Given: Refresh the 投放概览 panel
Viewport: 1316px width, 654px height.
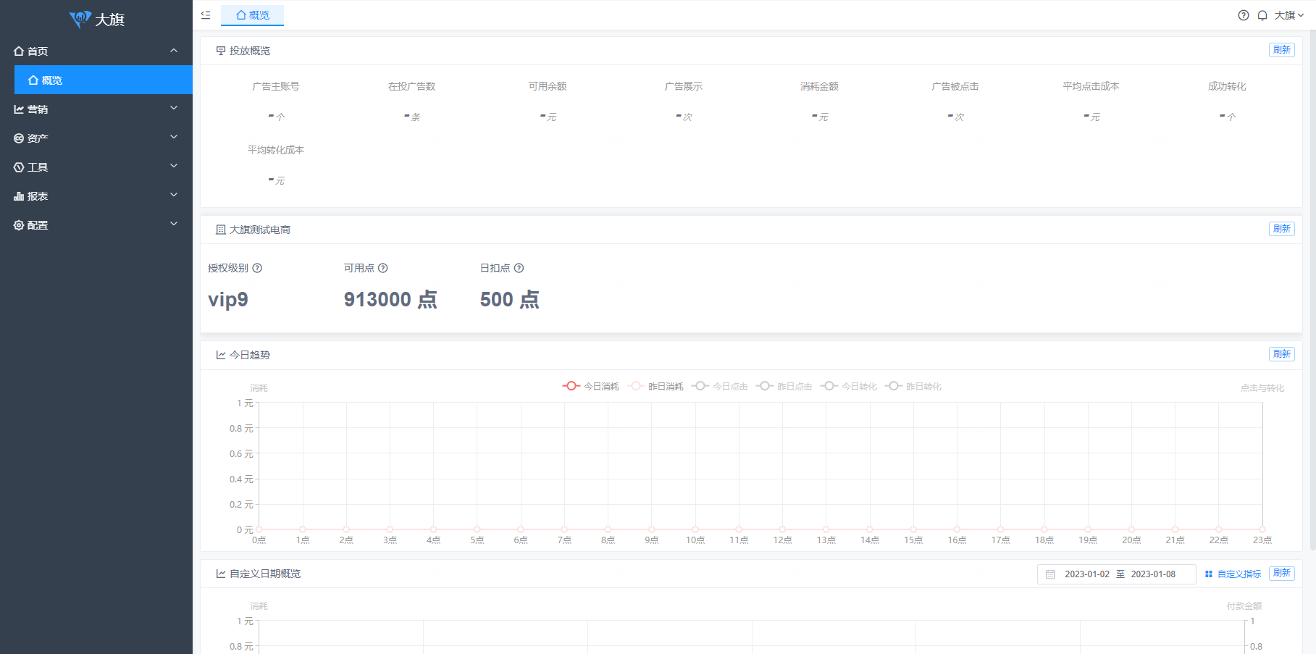Looking at the screenshot, I should pyautogui.click(x=1281, y=50).
